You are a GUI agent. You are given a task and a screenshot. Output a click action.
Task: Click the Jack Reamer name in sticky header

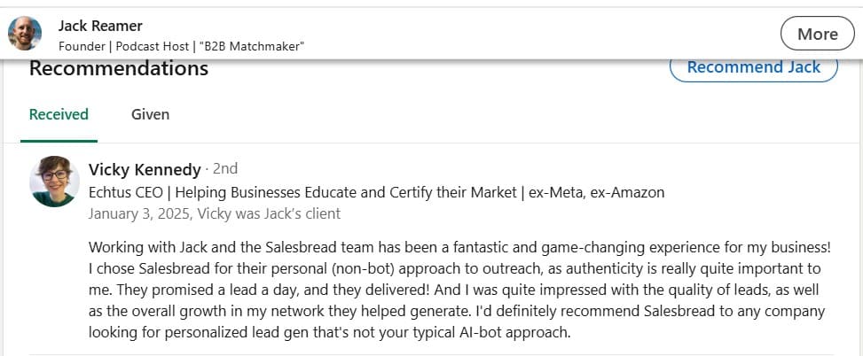[x=100, y=26]
